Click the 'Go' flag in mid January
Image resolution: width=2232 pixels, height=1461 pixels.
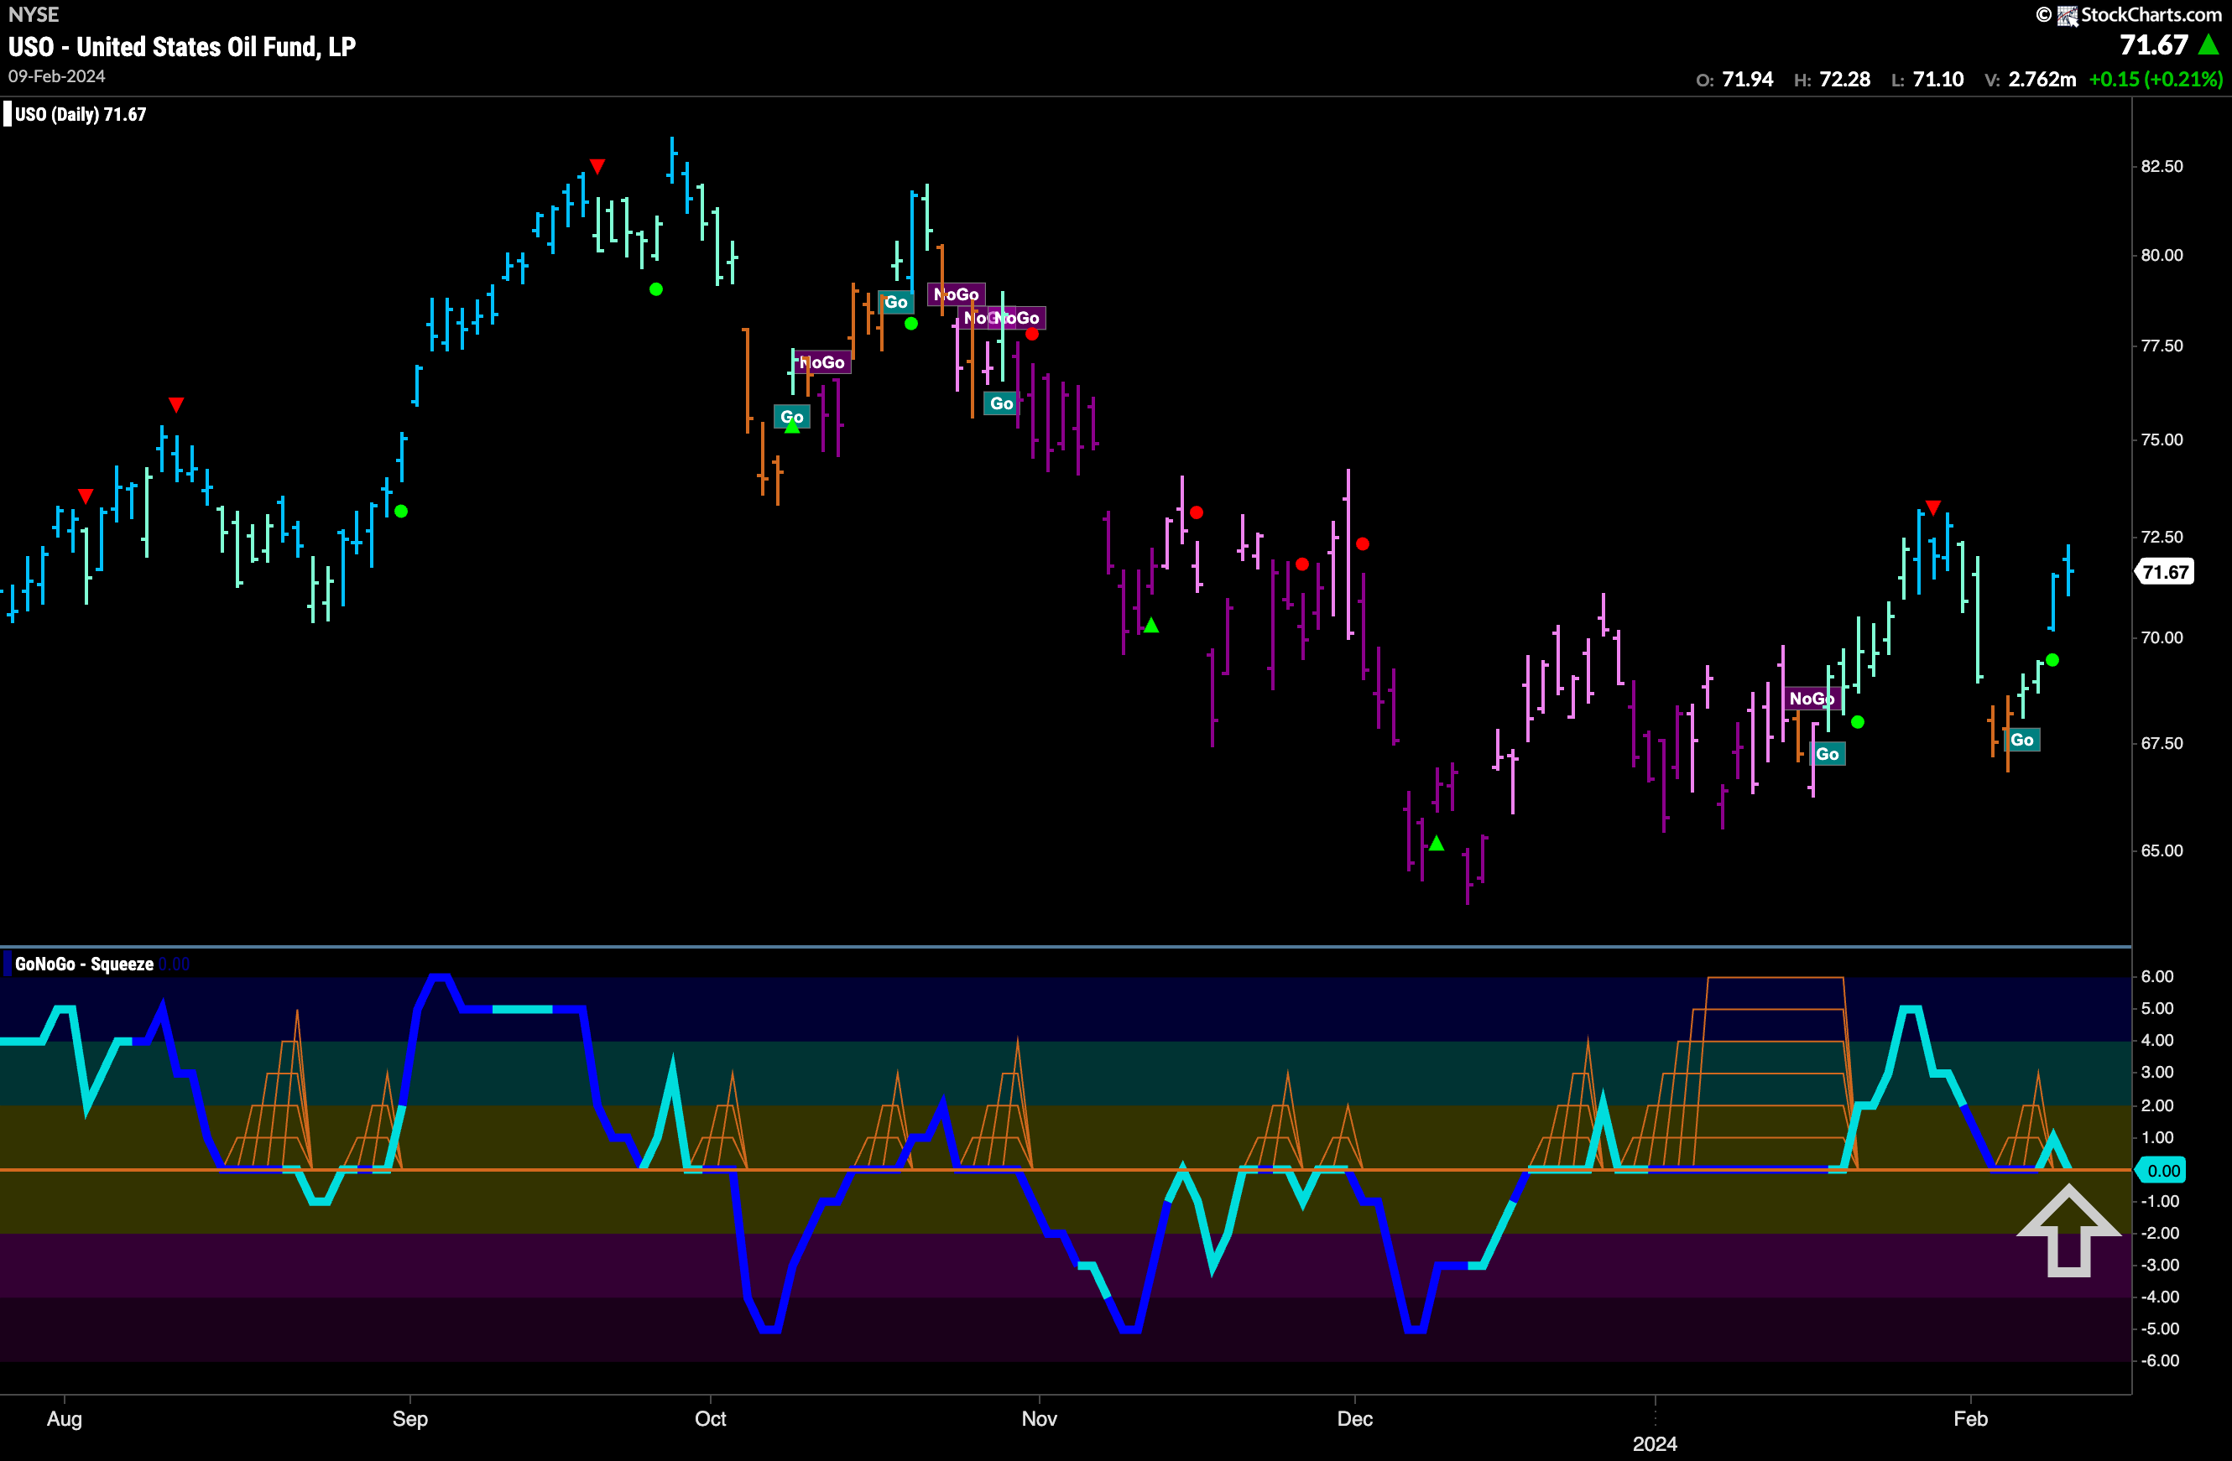[x=1827, y=753]
